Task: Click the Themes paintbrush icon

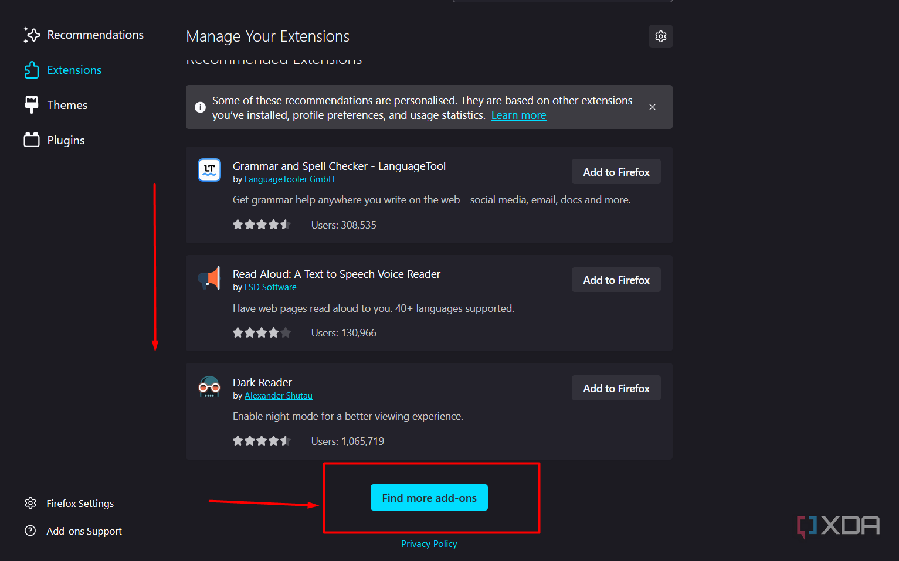Action: (x=32, y=105)
